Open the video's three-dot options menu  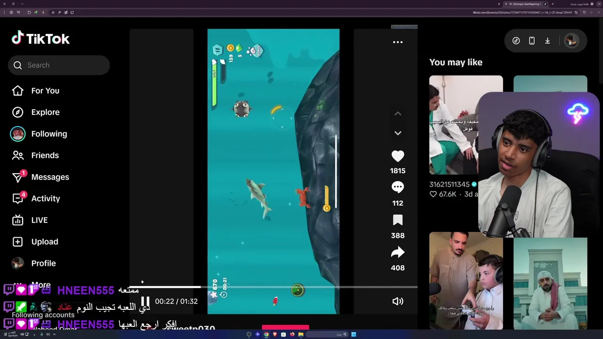tap(398, 42)
